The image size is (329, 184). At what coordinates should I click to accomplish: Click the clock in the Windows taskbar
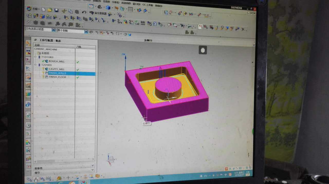[x=239, y=174]
